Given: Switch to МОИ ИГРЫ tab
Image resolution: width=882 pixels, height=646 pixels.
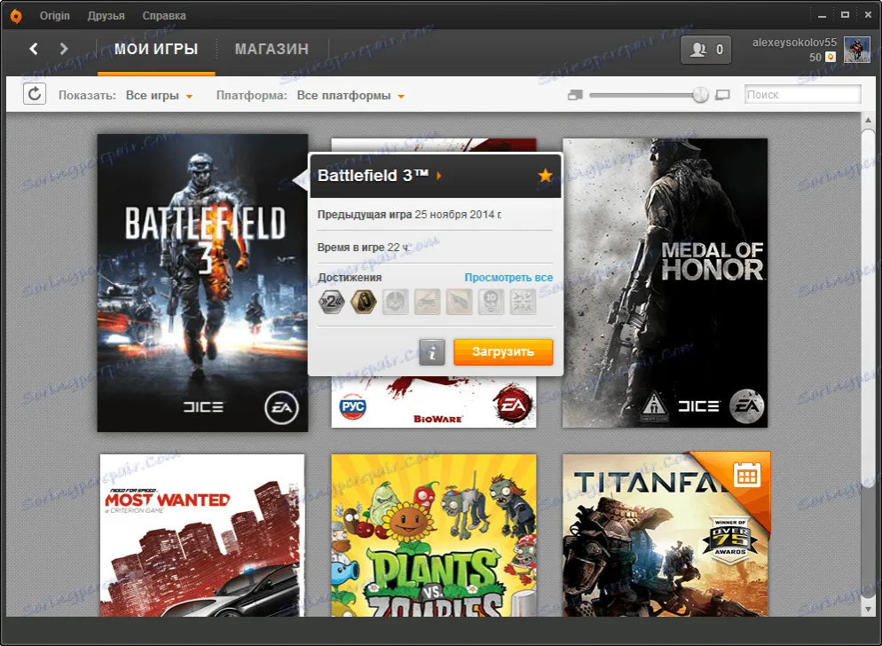Looking at the screenshot, I should [156, 50].
